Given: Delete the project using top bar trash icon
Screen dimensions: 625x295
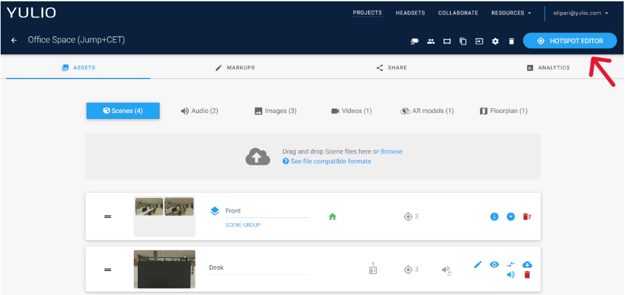Looking at the screenshot, I should tap(511, 41).
